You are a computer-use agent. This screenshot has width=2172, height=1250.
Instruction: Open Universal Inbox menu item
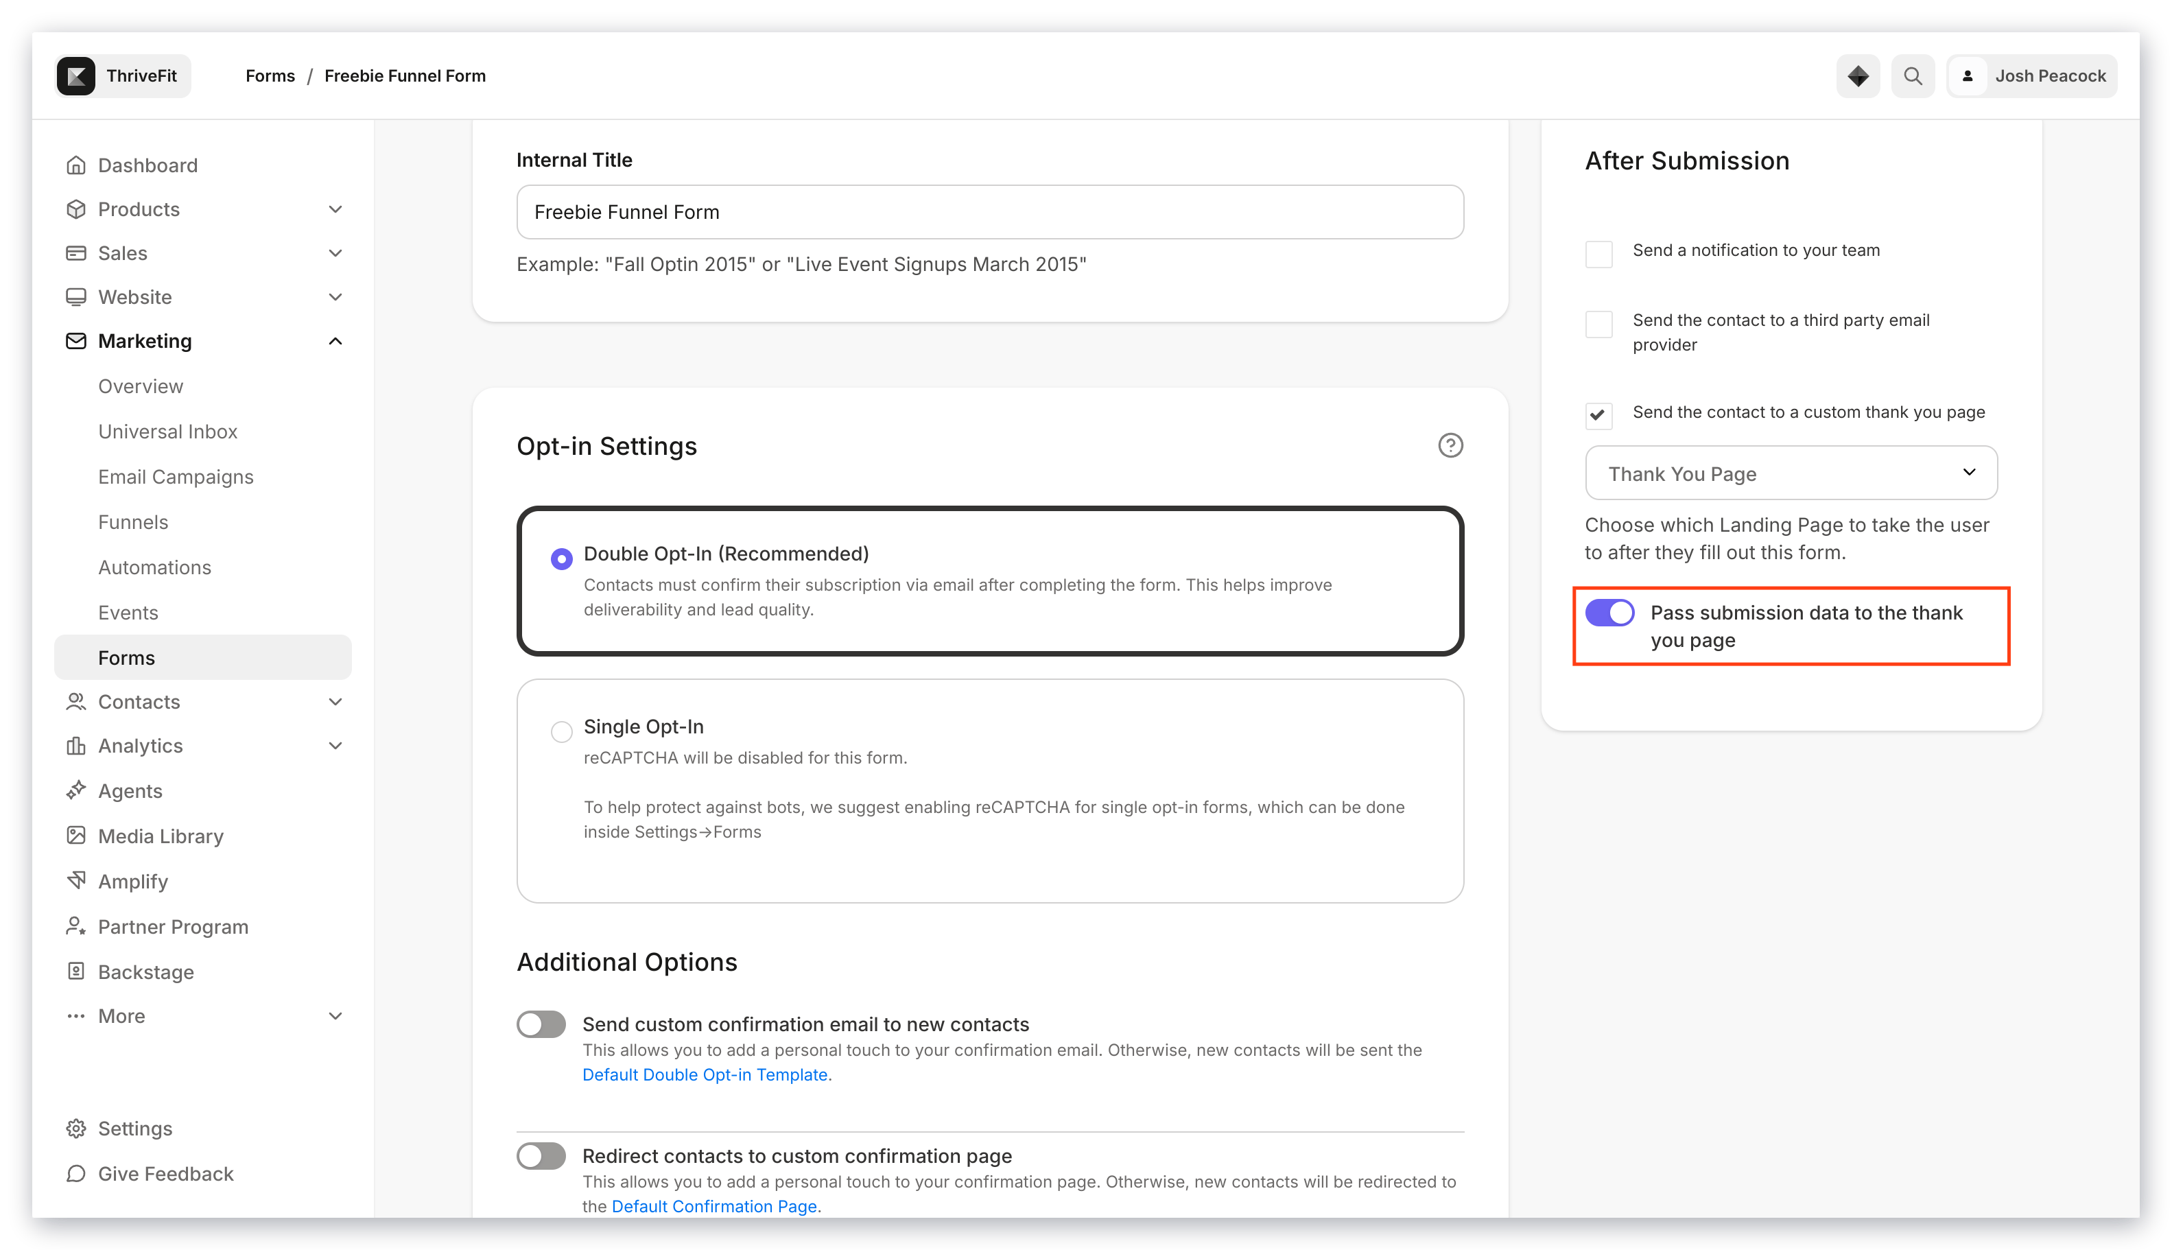(168, 431)
